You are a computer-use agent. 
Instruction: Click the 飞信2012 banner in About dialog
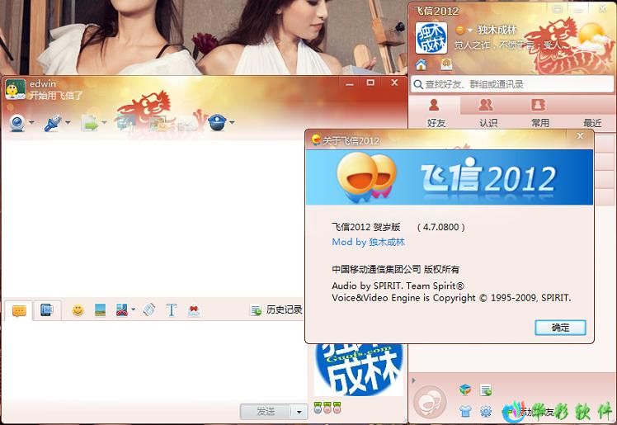pyautogui.click(x=450, y=177)
